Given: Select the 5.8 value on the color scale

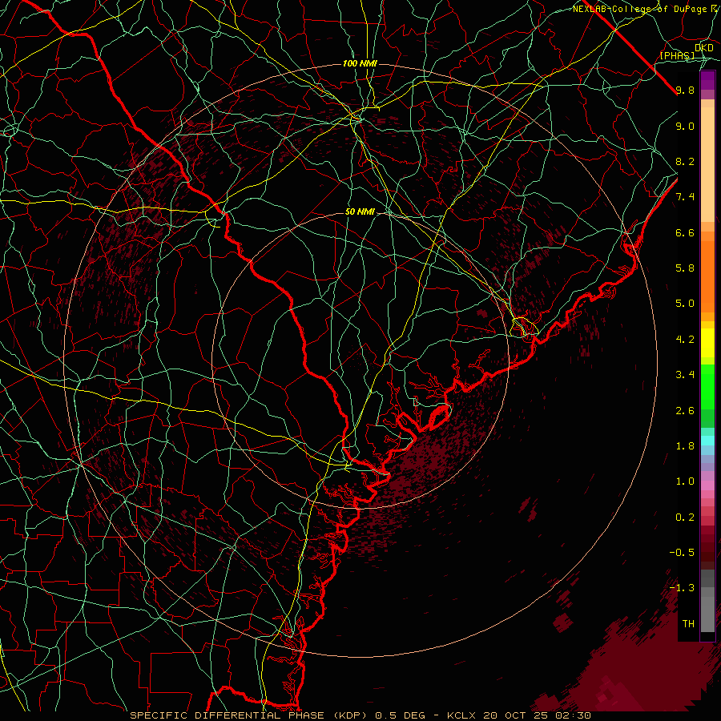Looking at the screenshot, I should click(x=685, y=268).
